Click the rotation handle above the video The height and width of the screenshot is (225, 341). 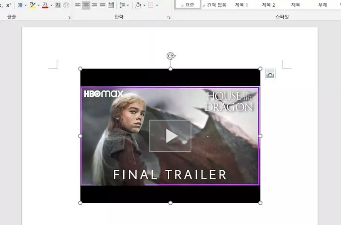click(171, 56)
